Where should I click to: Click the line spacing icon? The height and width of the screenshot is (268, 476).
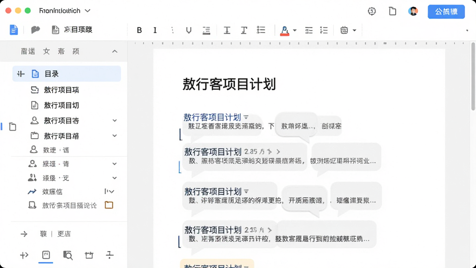(x=261, y=30)
